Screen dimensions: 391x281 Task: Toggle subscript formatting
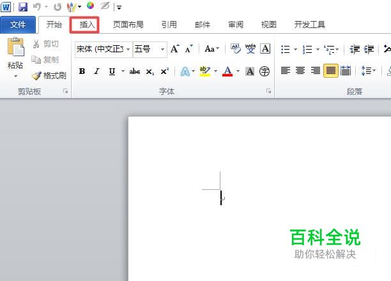click(x=150, y=71)
